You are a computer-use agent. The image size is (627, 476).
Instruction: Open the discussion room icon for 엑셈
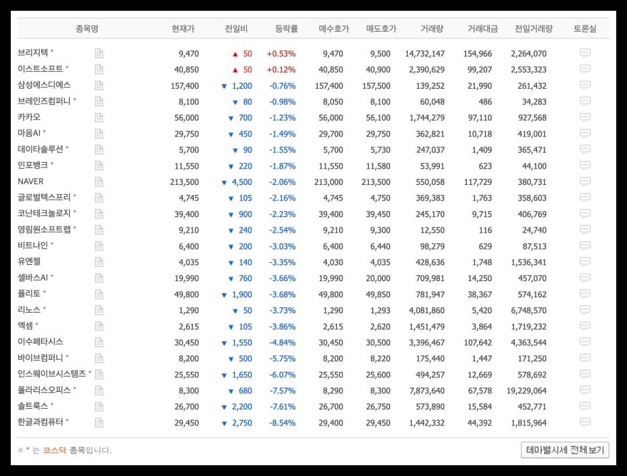pyautogui.click(x=585, y=326)
